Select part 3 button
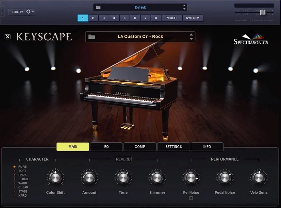This screenshot has width=281, height=208. 104,18
